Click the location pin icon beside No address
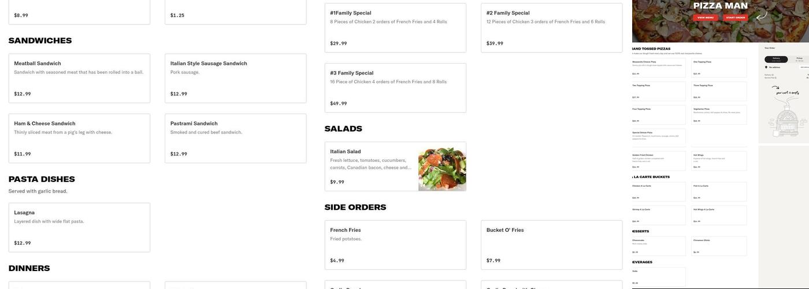Viewport: 809px width, 289px height. [x=766, y=67]
